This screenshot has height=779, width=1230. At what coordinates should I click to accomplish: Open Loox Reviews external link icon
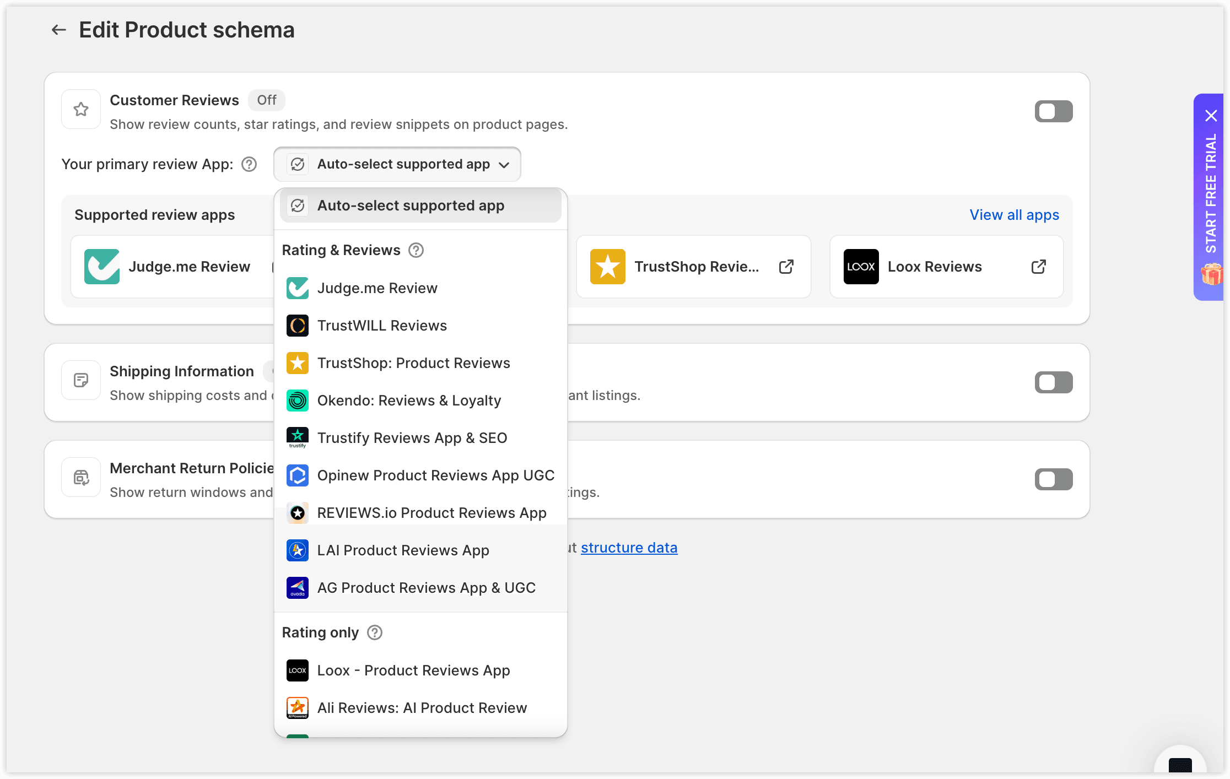[1039, 267]
